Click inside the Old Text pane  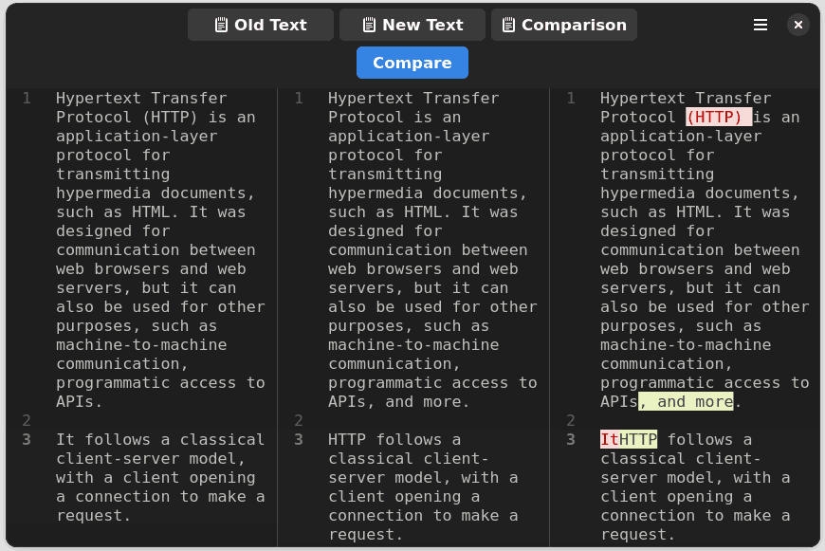[x=142, y=285]
